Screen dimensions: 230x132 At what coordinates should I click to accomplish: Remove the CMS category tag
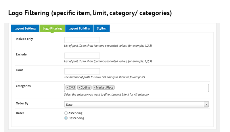pos(68,87)
